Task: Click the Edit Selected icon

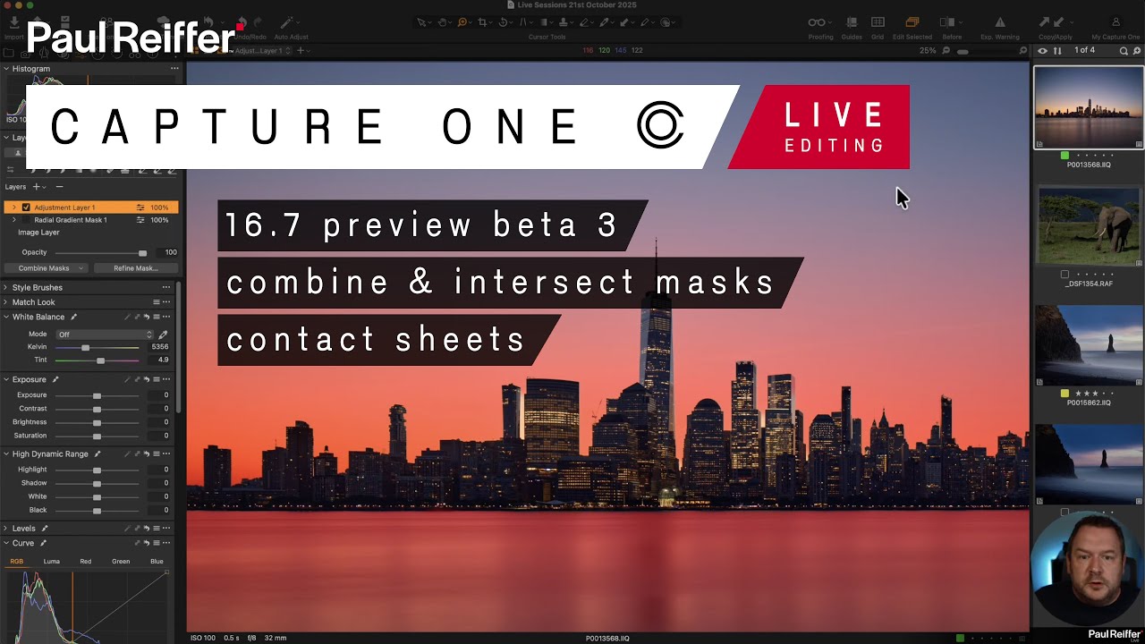Action: [912, 22]
